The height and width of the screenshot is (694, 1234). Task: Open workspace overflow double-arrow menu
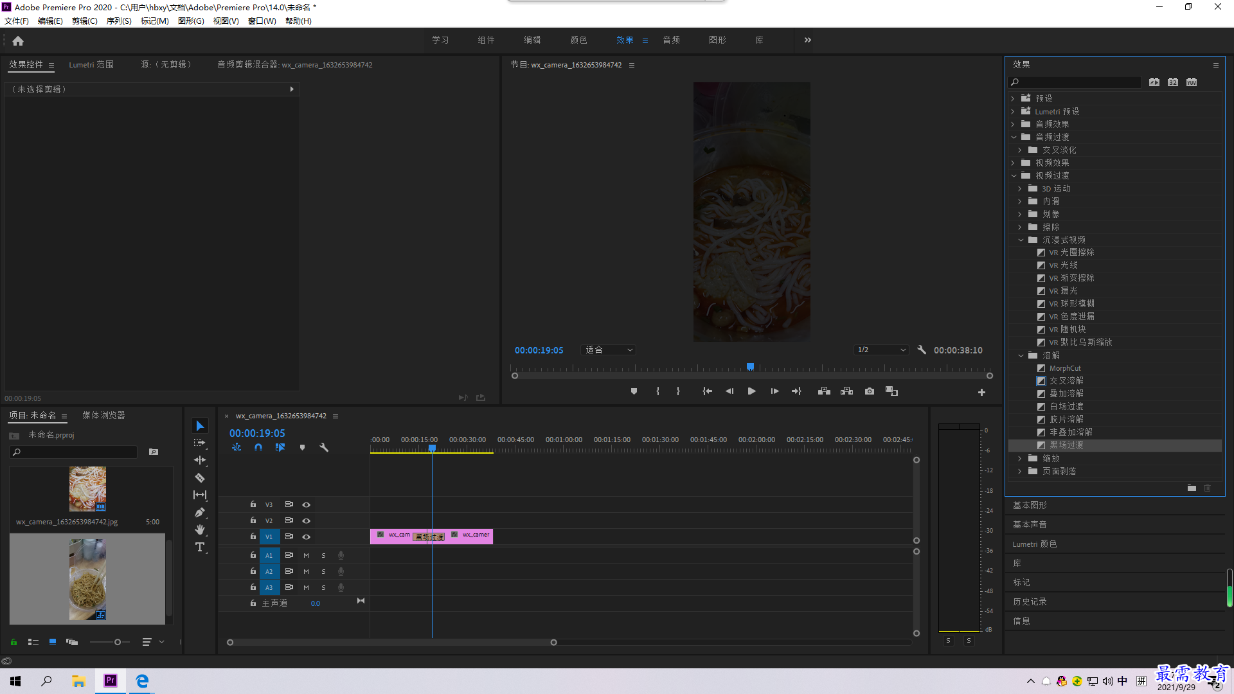pos(808,40)
